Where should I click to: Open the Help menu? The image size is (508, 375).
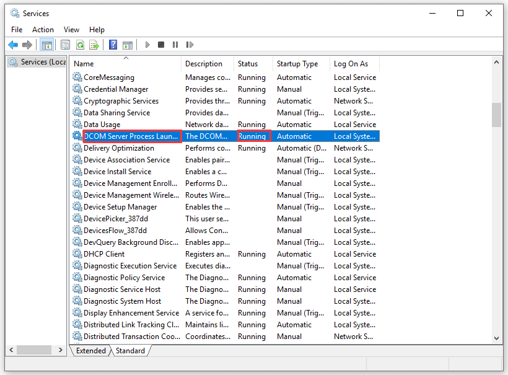[x=97, y=30]
